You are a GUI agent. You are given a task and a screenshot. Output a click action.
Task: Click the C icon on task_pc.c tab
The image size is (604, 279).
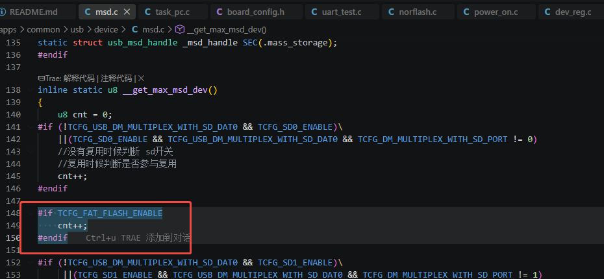tap(147, 12)
